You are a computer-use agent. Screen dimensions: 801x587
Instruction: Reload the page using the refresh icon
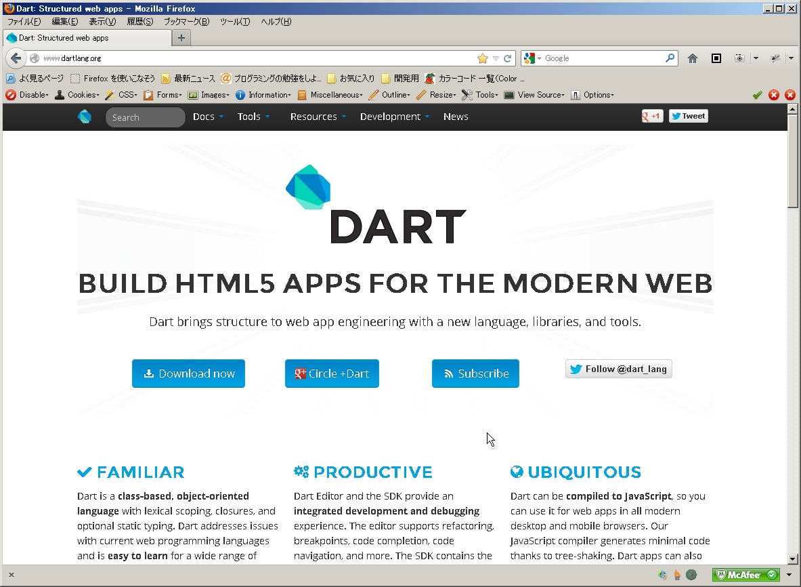click(507, 58)
